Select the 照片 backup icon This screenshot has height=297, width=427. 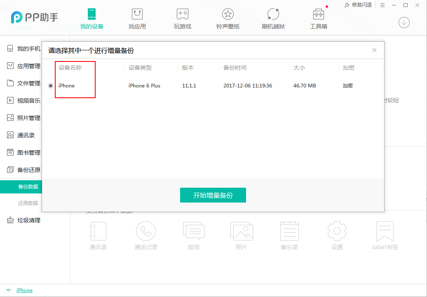point(242,235)
